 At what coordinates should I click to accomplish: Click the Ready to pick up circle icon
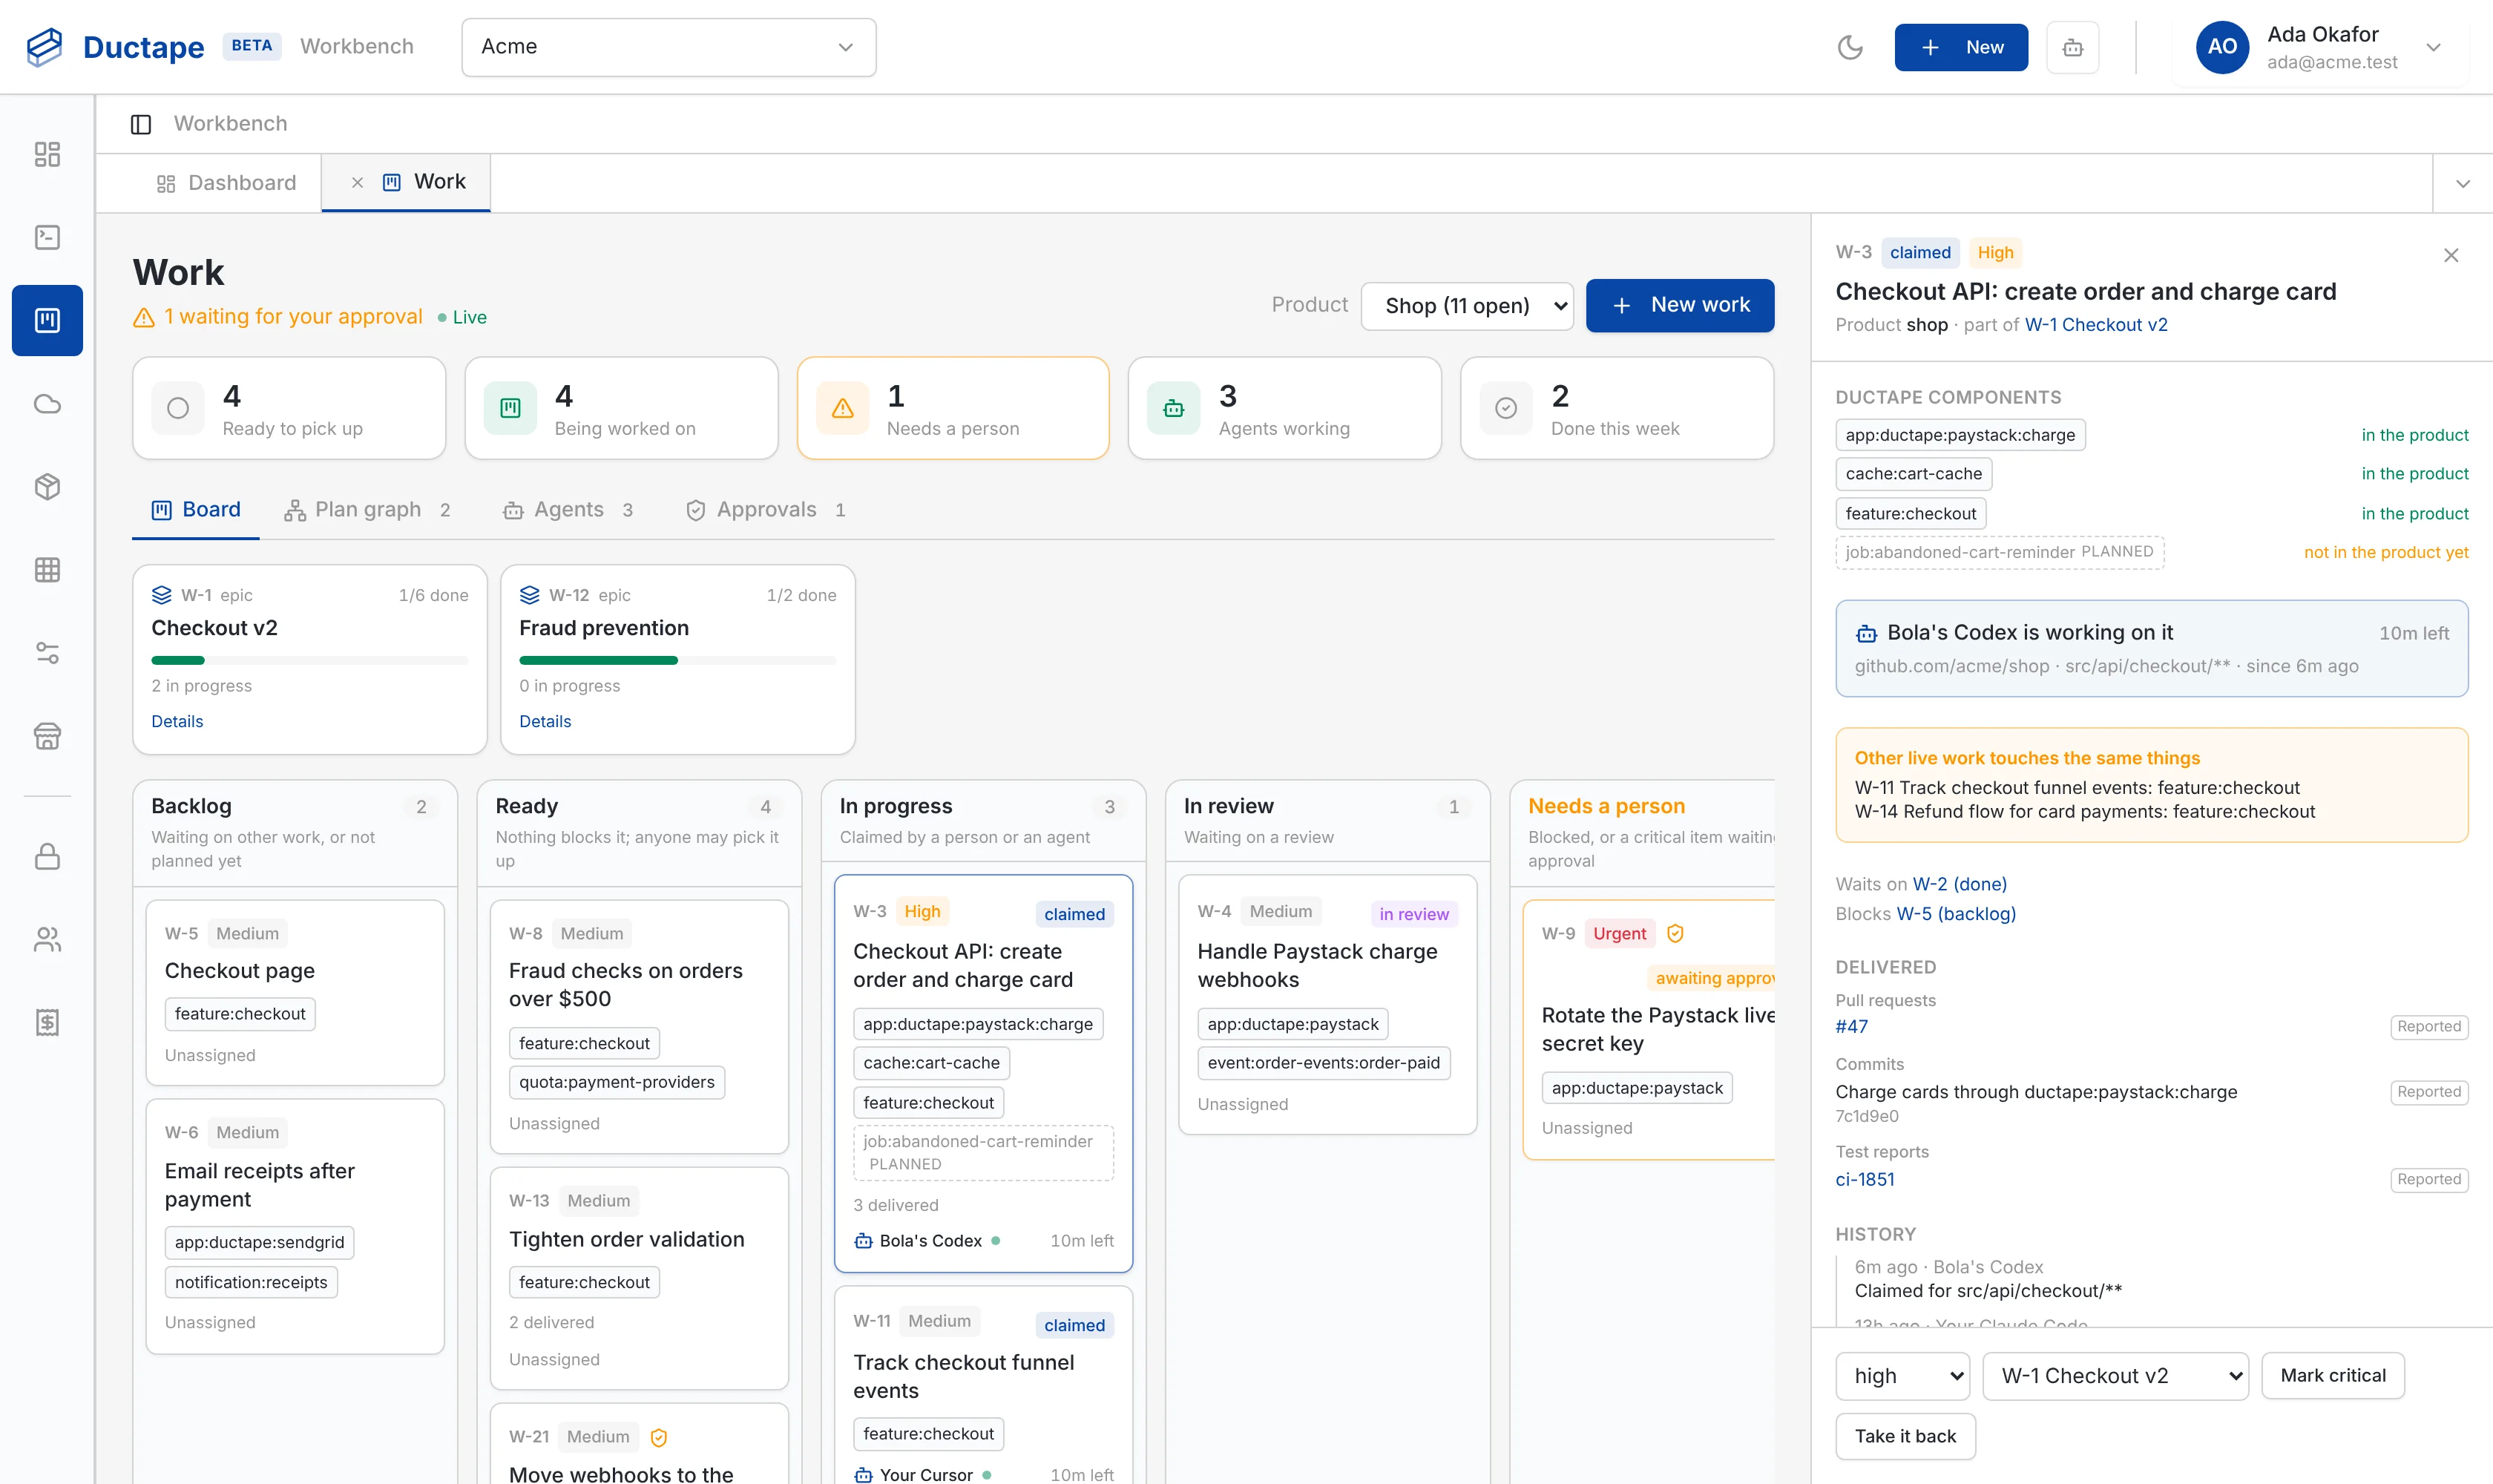point(178,408)
